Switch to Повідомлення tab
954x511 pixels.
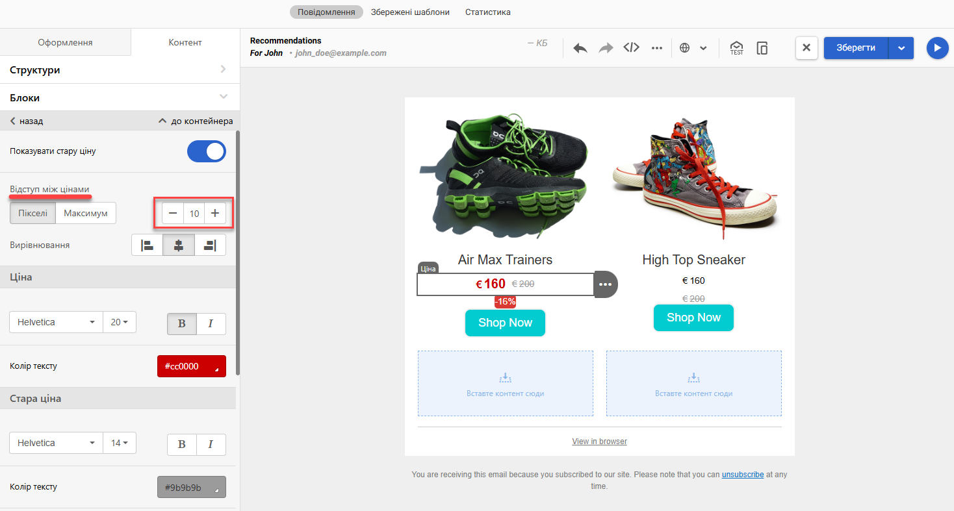click(326, 12)
